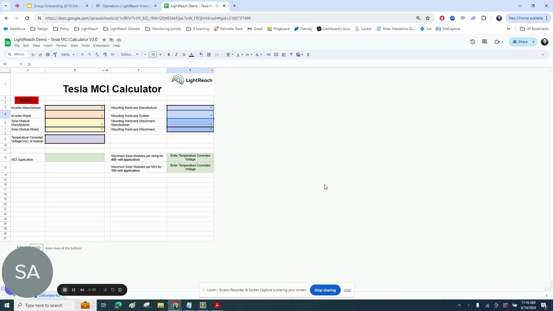Click Decrease decimal places icon
553x311 pixels.
[97, 54]
